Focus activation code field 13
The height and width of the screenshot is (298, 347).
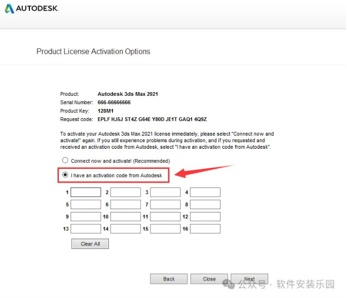coord(86,229)
